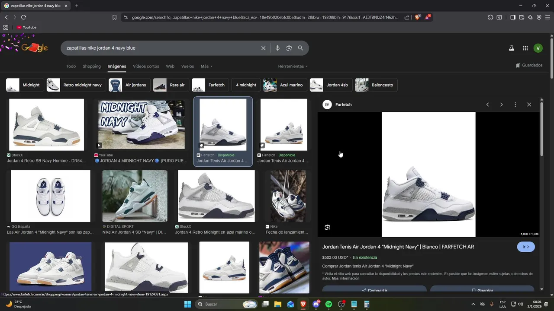Image resolution: width=554 pixels, height=311 pixels.
Task: Switch to the Shopping results tab
Action: pos(92,67)
